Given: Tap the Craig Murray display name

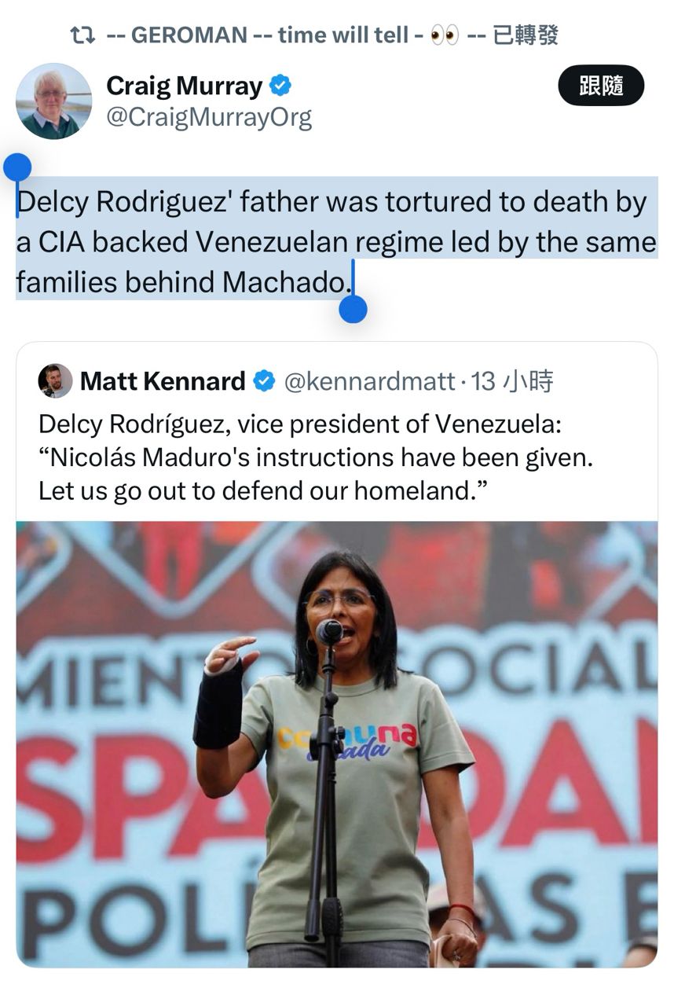Looking at the screenshot, I should point(184,86).
